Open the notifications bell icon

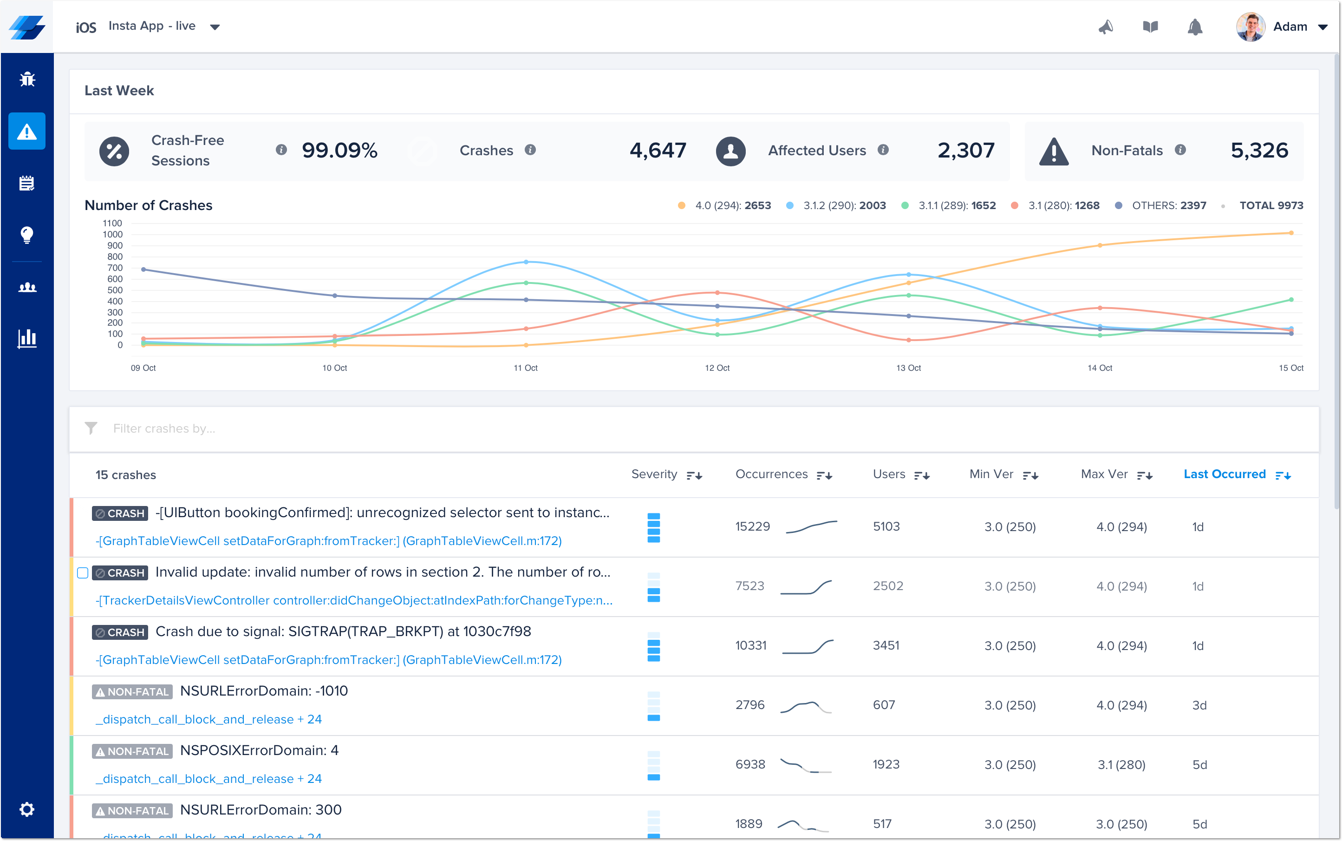[1195, 26]
